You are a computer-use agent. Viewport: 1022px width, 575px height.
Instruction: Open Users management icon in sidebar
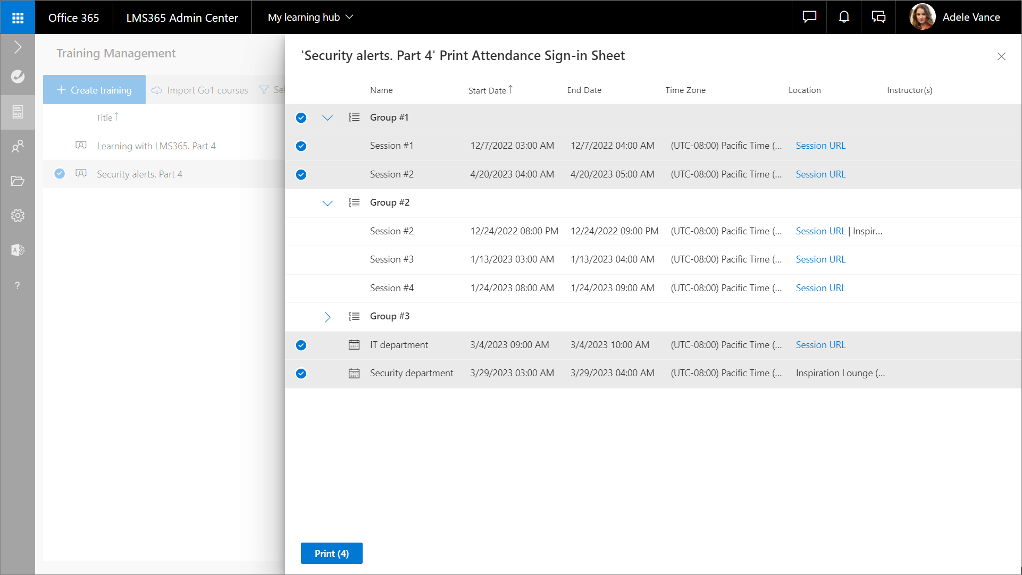pos(18,146)
